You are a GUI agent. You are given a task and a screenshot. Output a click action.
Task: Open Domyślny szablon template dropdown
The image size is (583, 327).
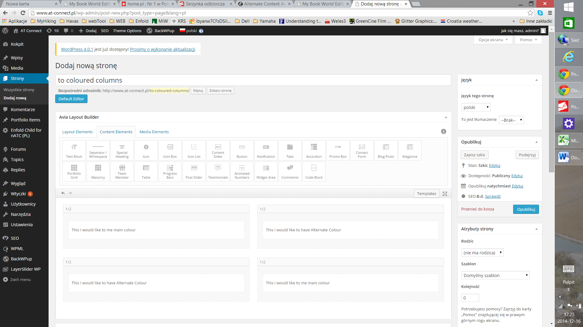pyautogui.click(x=496, y=275)
